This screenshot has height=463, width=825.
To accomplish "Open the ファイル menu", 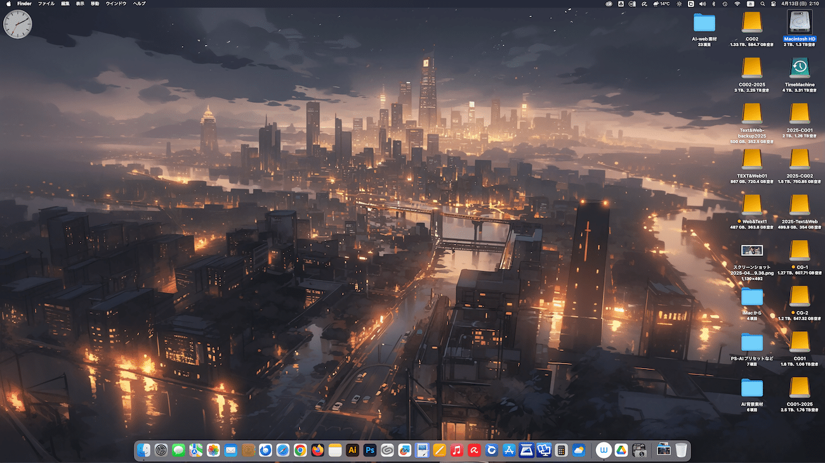I will pos(46,4).
